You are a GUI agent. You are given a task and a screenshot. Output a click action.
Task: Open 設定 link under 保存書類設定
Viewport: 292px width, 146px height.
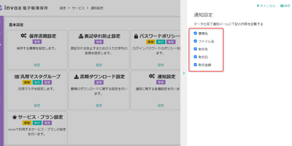point(37,65)
